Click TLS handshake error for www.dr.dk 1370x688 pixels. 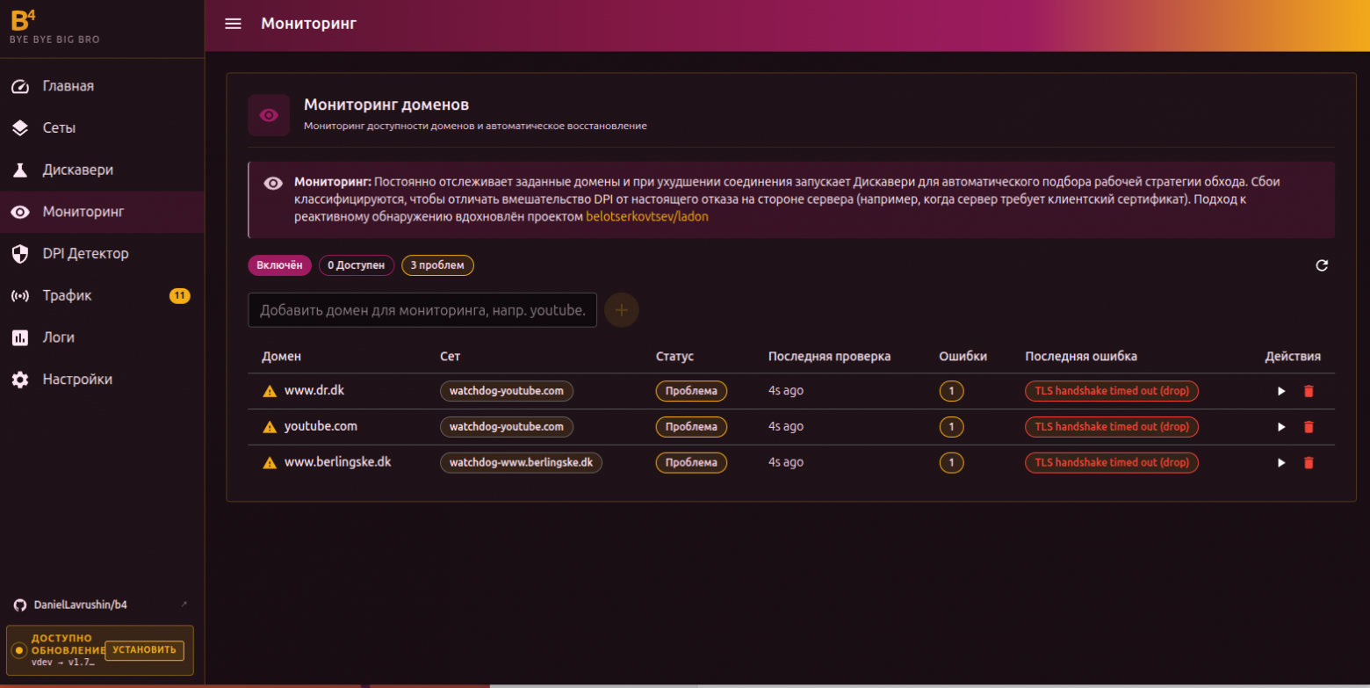click(x=1112, y=391)
